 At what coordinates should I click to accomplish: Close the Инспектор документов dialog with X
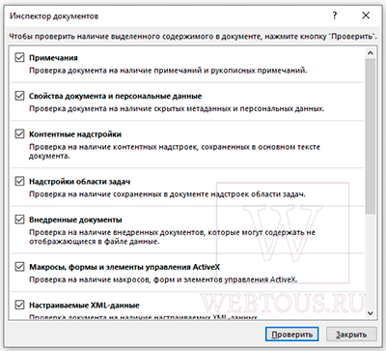pos(366,15)
